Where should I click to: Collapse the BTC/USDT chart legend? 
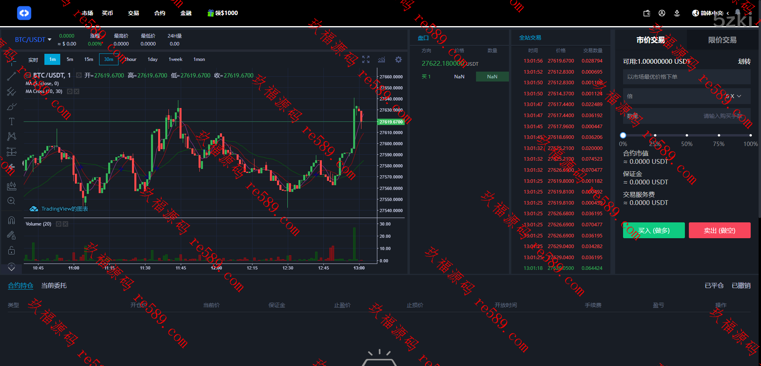(28, 75)
